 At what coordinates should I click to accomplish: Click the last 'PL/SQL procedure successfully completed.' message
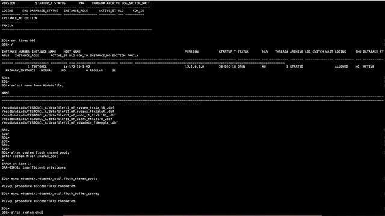(39, 201)
